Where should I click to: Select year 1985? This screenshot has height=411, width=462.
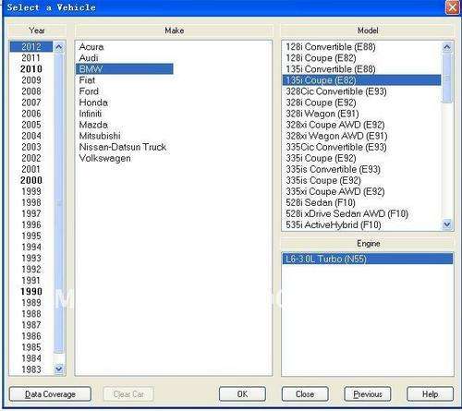click(x=31, y=347)
